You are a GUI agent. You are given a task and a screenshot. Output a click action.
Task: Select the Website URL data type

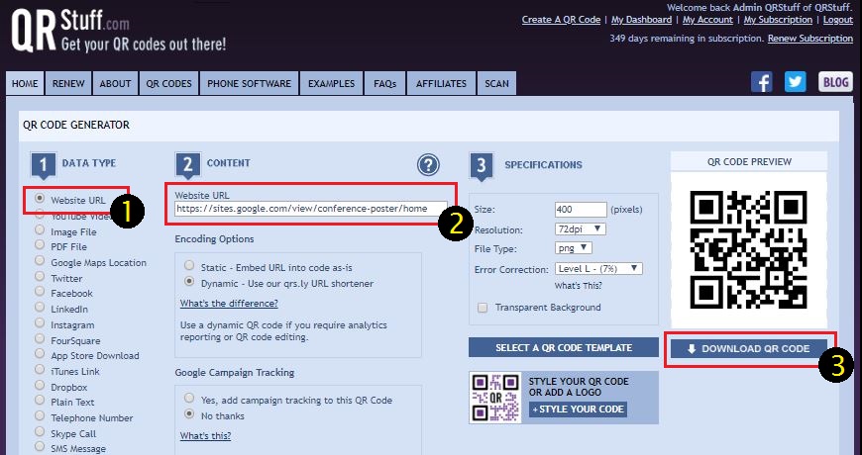[x=40, y=199]
